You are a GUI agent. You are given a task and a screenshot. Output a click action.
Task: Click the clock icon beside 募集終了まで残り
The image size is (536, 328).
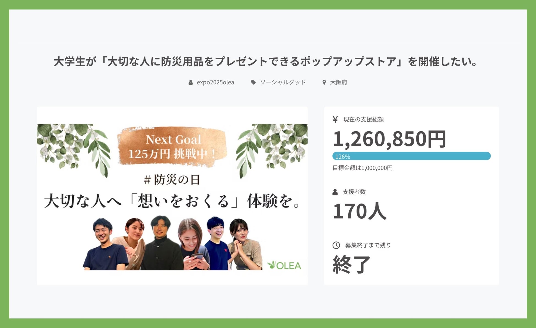[x=336, y=245]
